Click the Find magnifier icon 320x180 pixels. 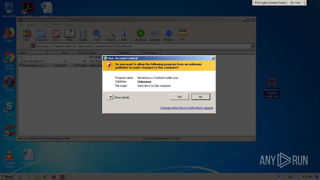97,35
